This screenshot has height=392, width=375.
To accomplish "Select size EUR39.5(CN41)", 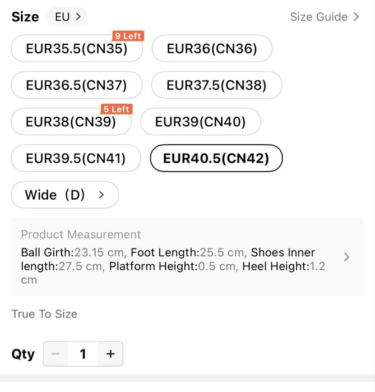I will [76, 158].
